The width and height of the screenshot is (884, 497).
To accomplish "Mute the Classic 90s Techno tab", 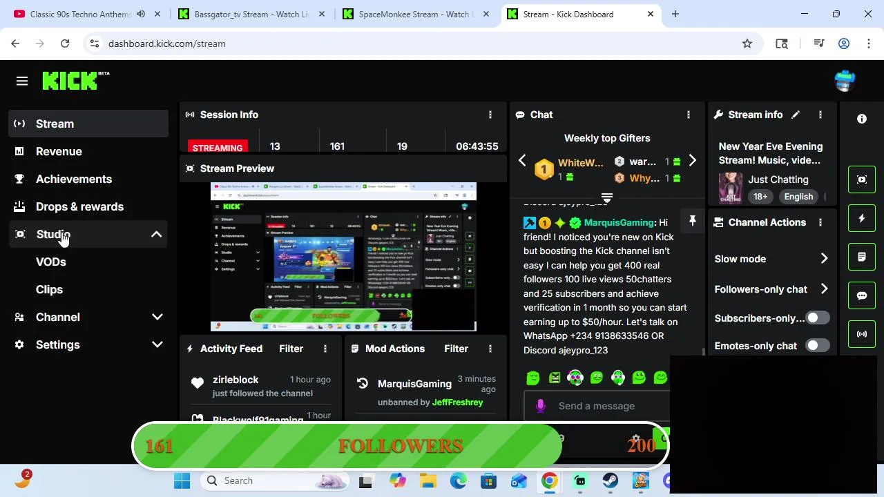I will coord(141,14).
